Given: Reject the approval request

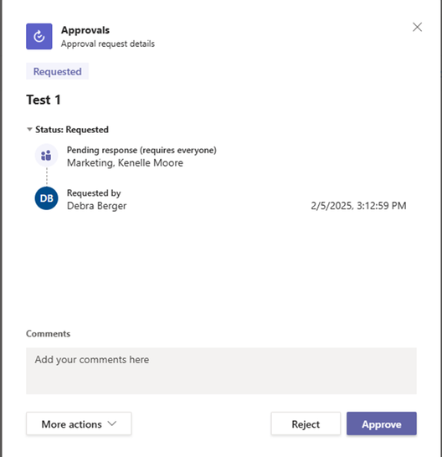Looking at the screenshot, I should pos(306,424).
